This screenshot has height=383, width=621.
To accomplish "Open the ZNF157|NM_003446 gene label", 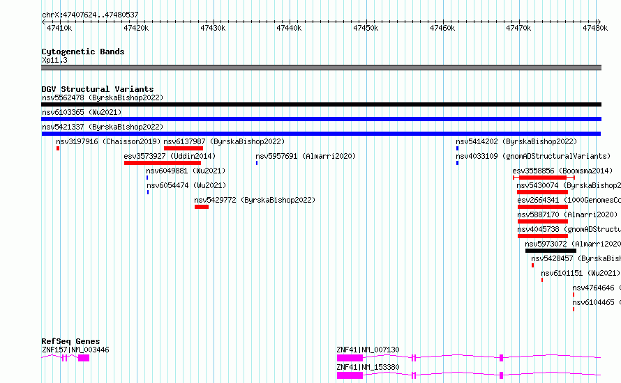I will (75, 350).
